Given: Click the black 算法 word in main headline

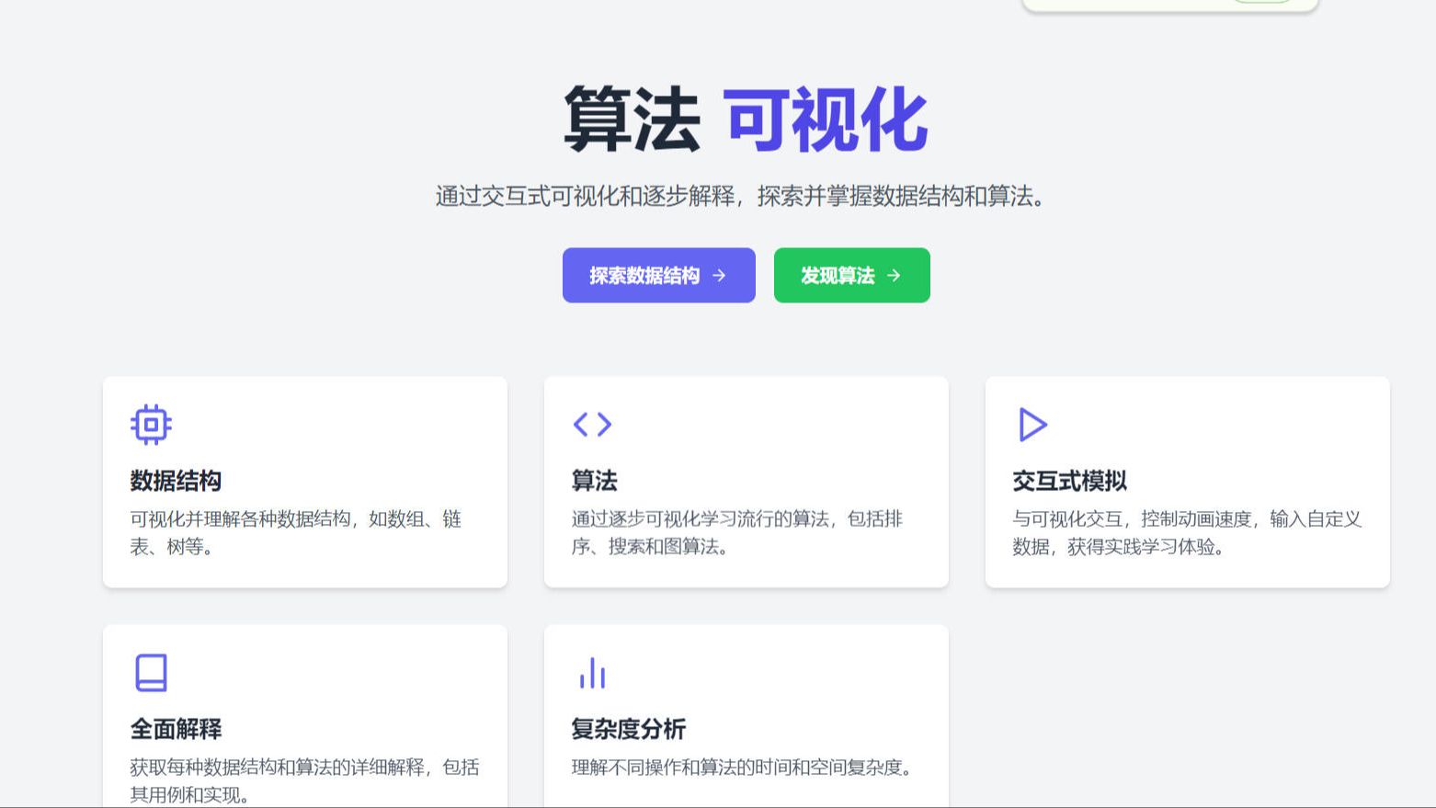Looking at the screenshot, I should tap(632, 119).
